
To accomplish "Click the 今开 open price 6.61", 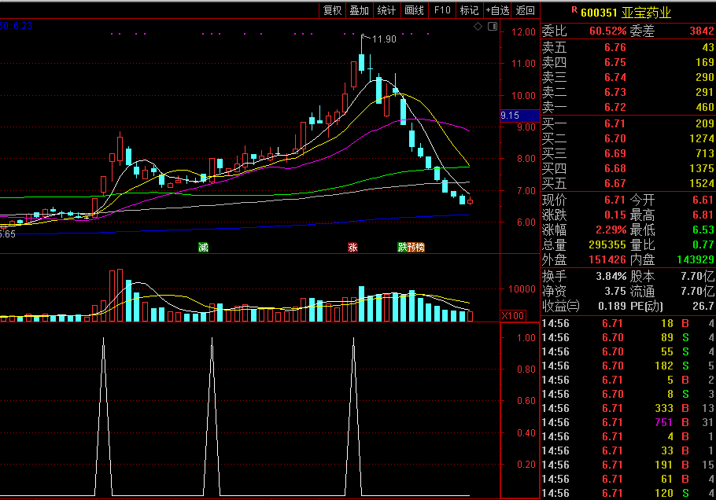I will coord(703,200).
